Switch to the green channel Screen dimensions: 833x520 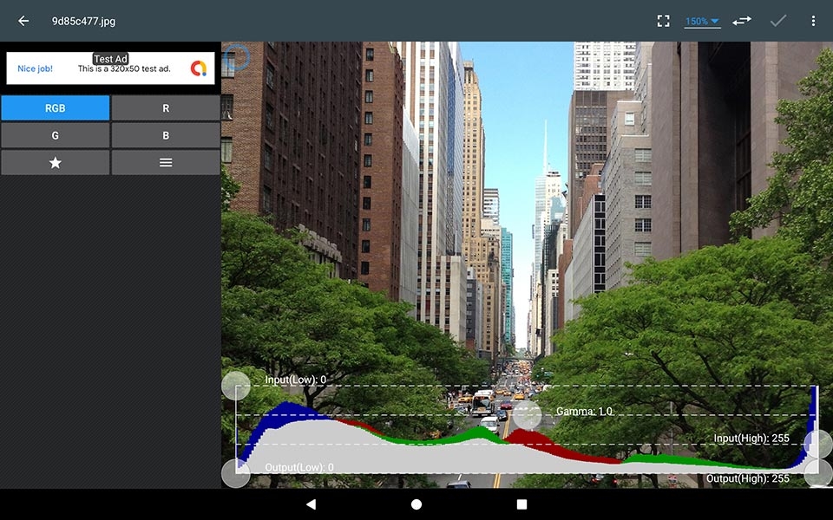55,135
